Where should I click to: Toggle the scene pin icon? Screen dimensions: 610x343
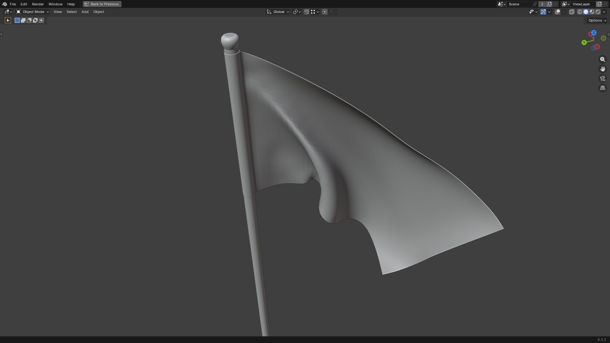tap(535, 4)
